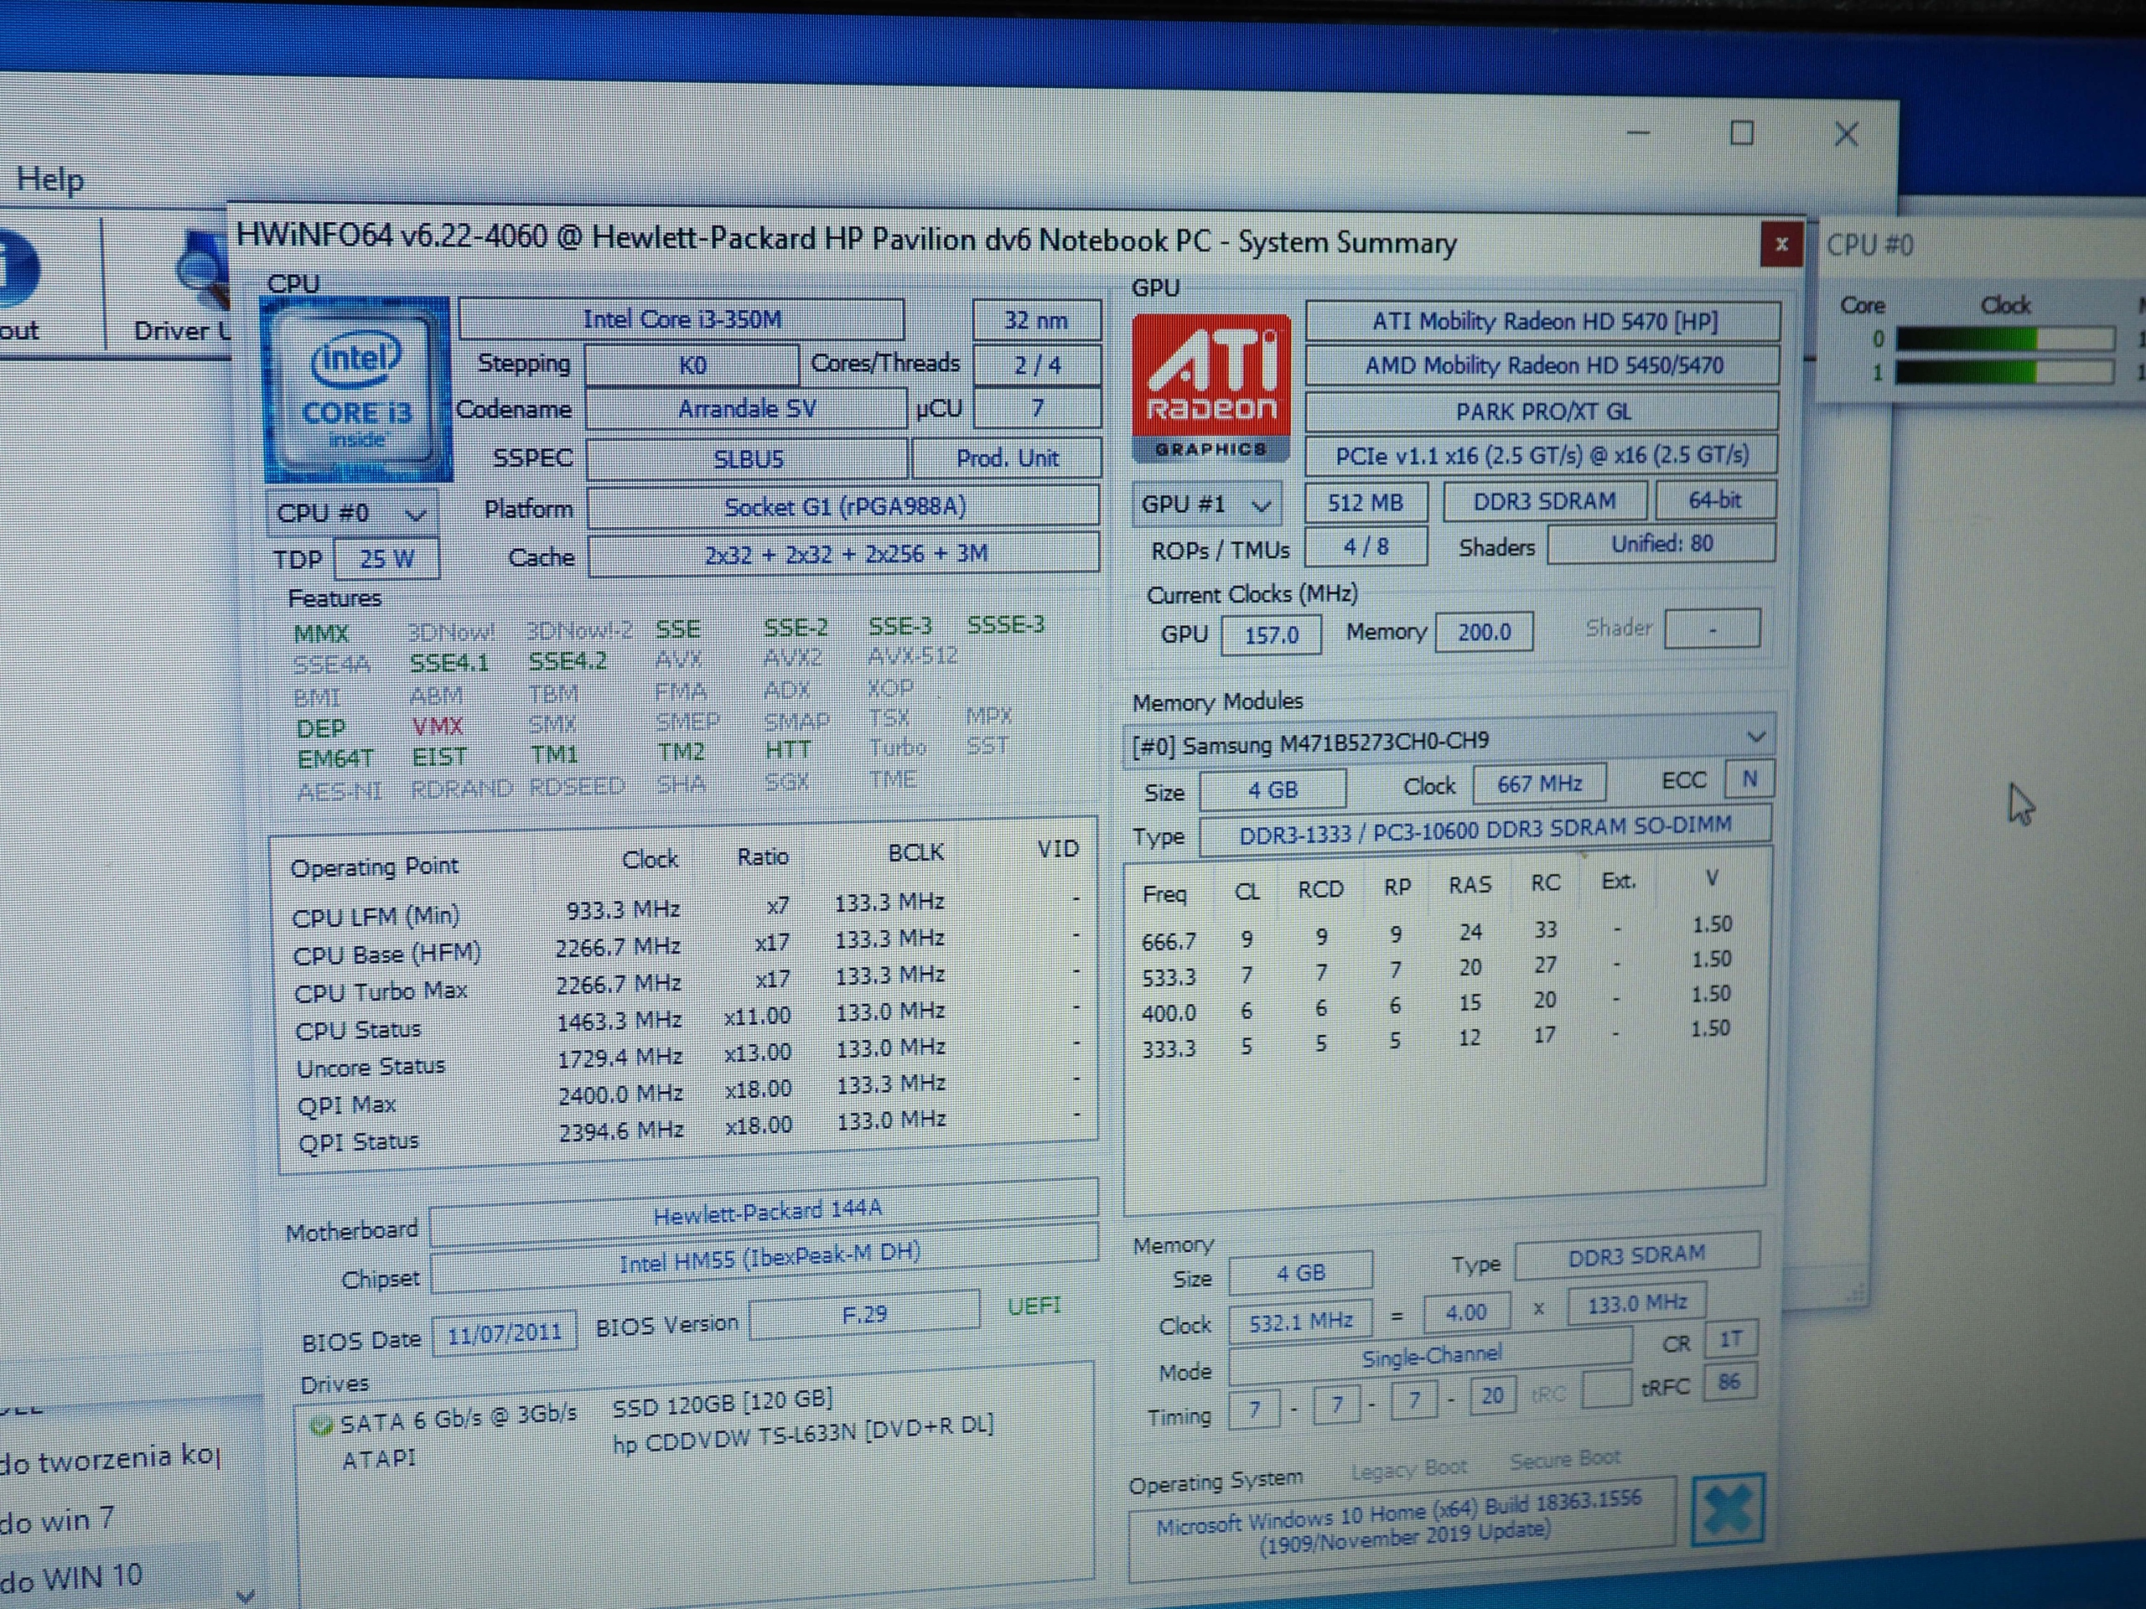The image size is (2146, 1609).
Task: Click the SSE4.2 feature label
Action: pyautogui.click(x=568, y=662)
